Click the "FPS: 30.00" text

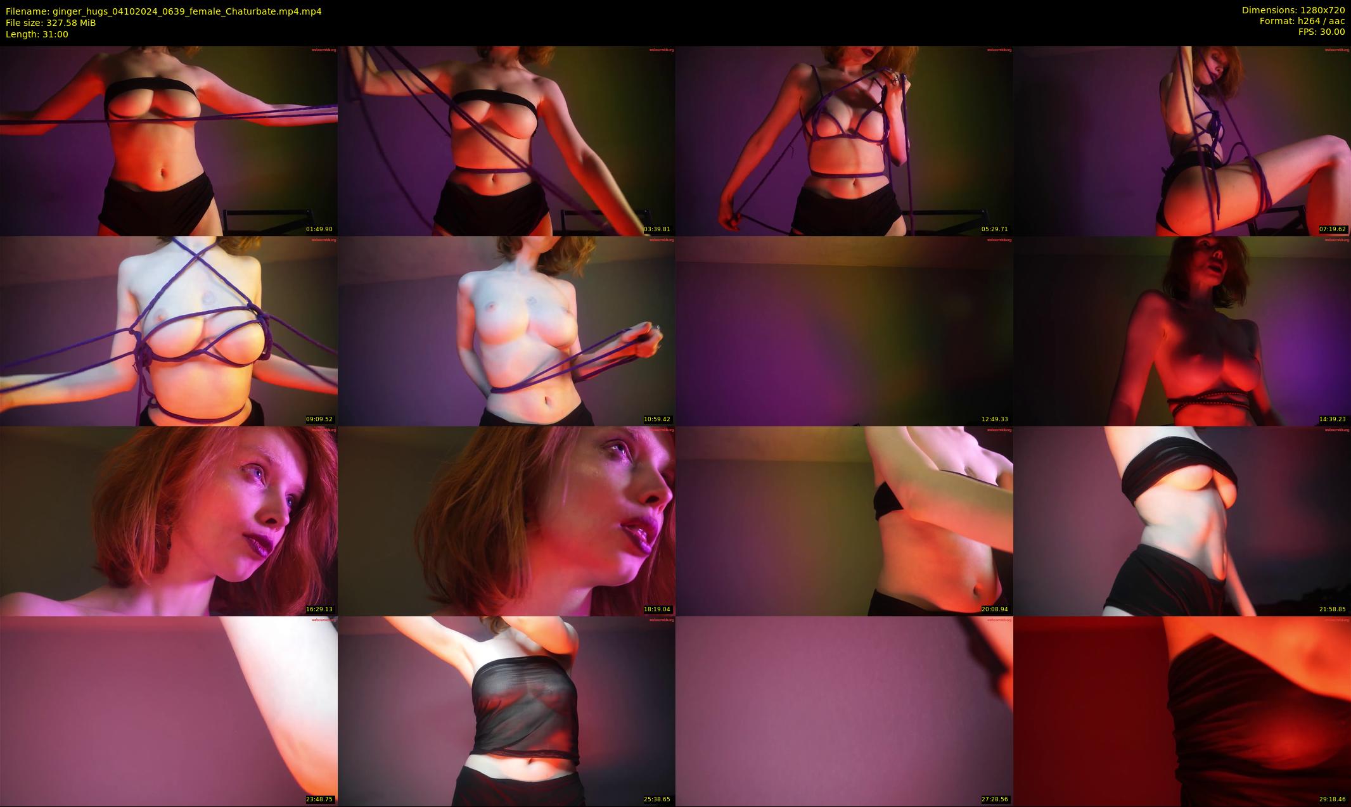1321,32
